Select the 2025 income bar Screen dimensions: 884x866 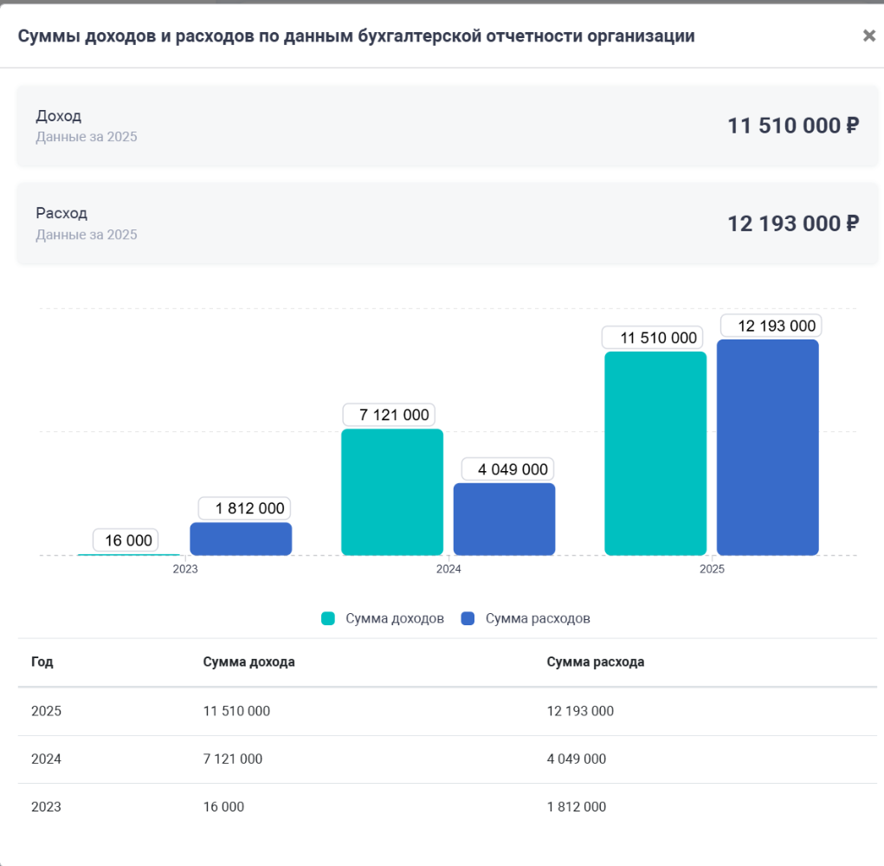pyautogui.click(x=655, y=453)
